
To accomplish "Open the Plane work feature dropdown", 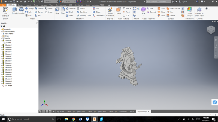I will click(x=119, y=17).
